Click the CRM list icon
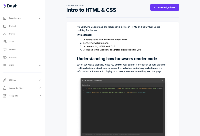The image size is (200, 136). click(5, 65)
